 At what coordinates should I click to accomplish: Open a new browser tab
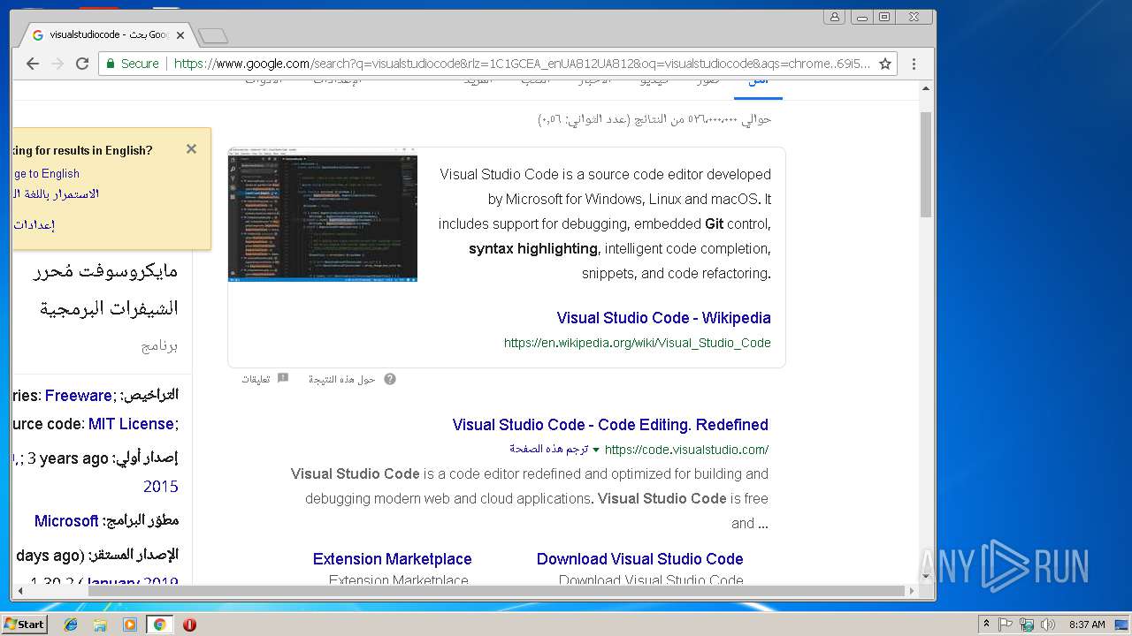(x=213, y=36)
